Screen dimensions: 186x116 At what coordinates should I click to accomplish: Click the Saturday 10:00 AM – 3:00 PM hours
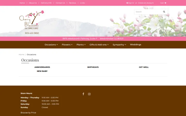50,104
